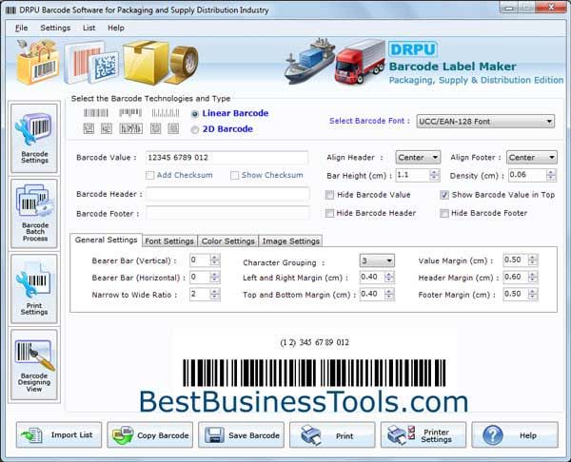Click Value Margin spinner
Screen dimensions: 571x462
tap(533, 260)
